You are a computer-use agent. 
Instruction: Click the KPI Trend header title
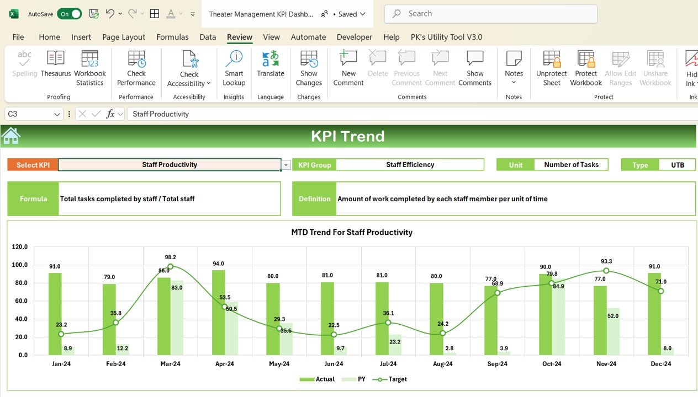tap(348, 136)
